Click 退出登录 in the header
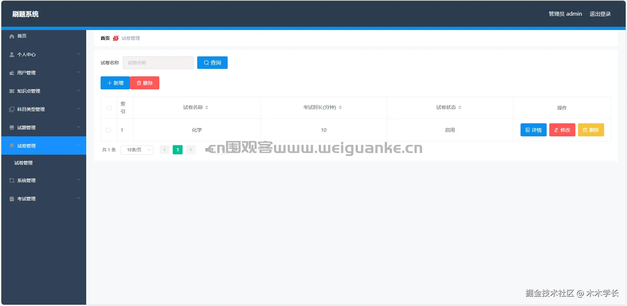Image resolution: width=627 pixels, height=306 pixels. (x=600, y=14)
